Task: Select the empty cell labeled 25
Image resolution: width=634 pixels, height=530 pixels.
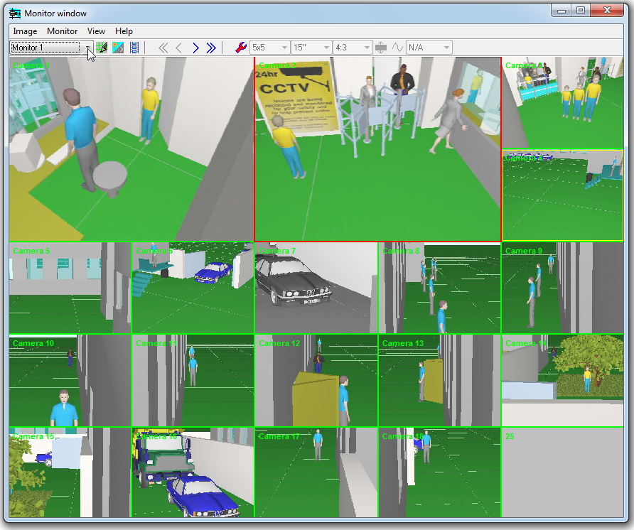Action: click(562, 472)
